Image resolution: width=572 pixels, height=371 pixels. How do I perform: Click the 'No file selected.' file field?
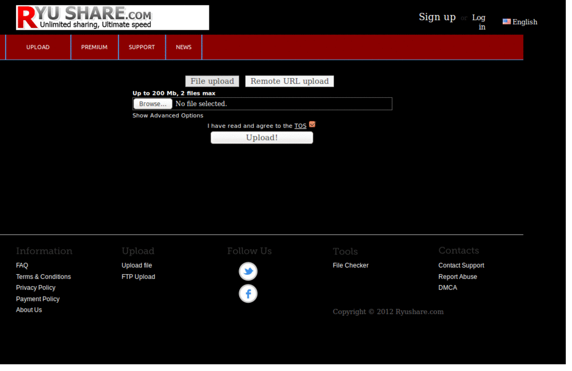[263, 104]
